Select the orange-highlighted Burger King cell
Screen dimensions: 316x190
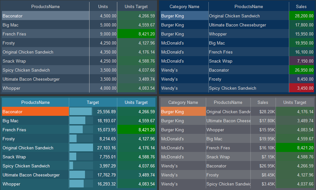[183, 112]
